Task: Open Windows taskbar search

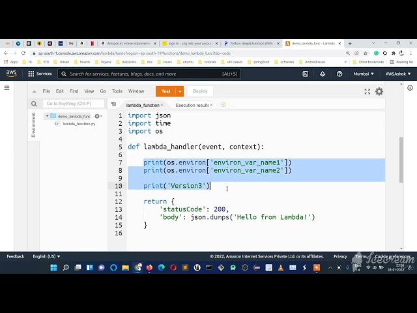Action: coord(65,267)
